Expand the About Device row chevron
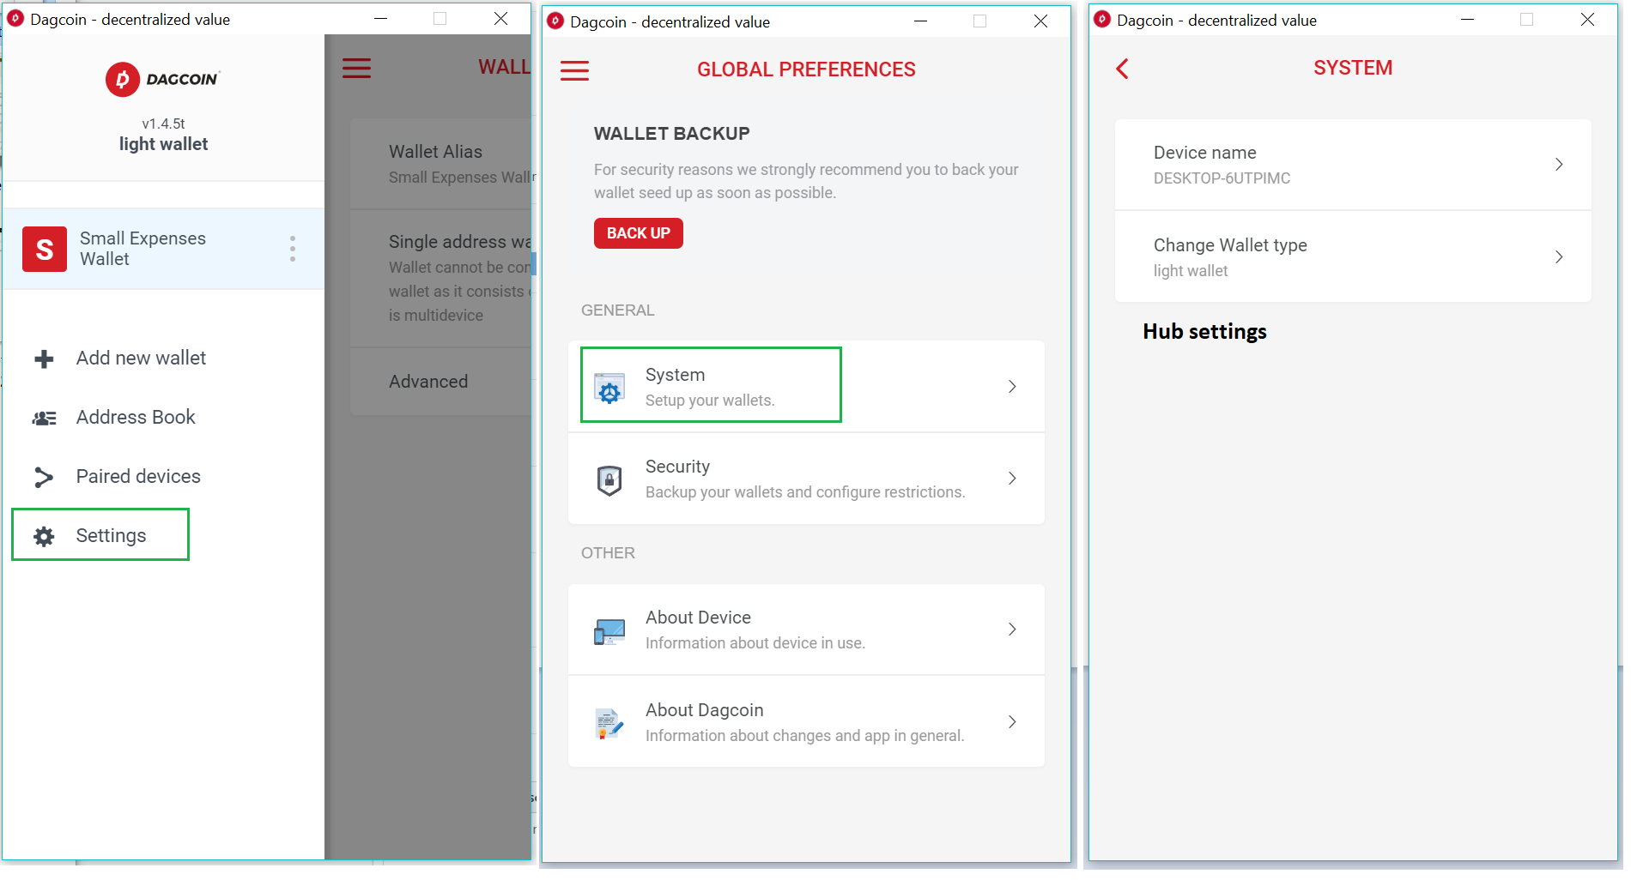Viewport: 1631px width, 886px height. (x=1012, y=629)
